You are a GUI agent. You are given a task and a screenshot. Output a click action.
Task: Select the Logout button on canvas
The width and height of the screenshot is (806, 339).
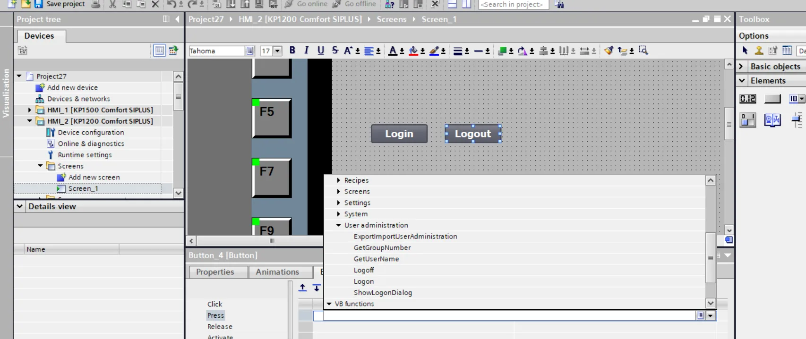(x=473, y=134)
